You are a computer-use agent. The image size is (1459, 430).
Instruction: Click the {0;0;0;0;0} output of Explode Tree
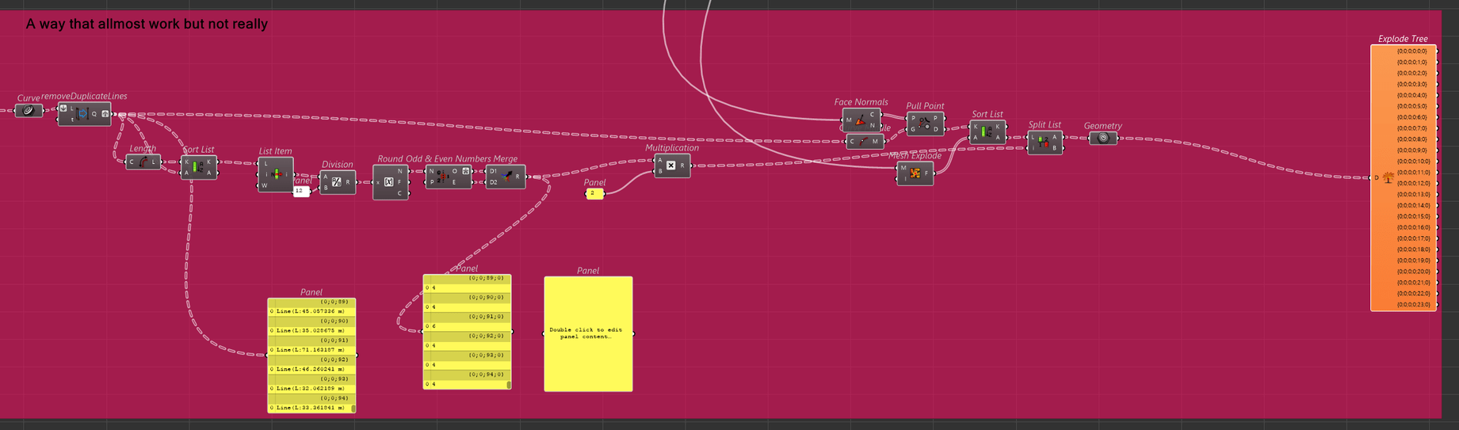click(x=1411, y=51)
